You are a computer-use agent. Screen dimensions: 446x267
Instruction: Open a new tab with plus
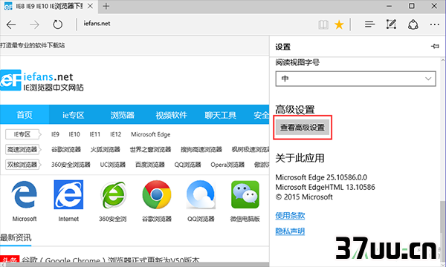pos(106,6)
